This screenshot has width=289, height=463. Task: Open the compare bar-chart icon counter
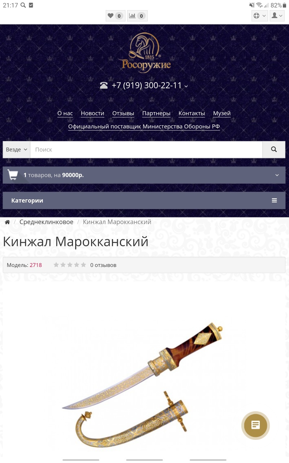coord(137,16)
